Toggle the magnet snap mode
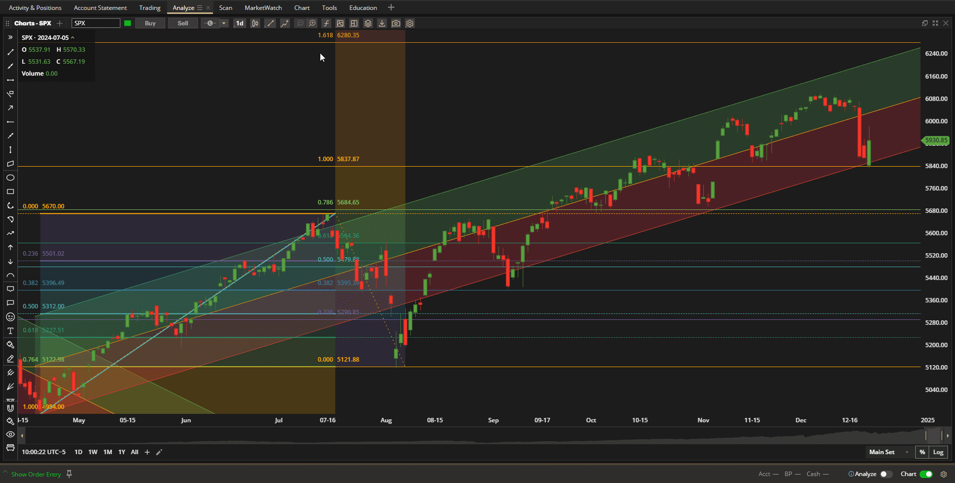Screen dimensions: 955x483 [x=10, y=408]
